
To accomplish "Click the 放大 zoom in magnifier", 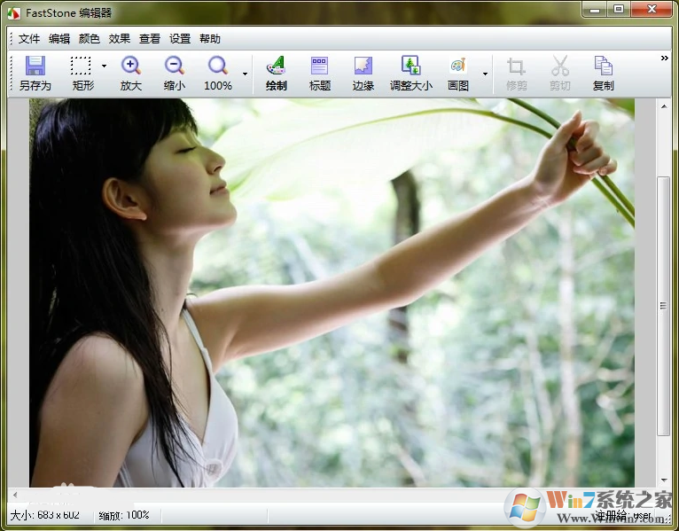I will (x=131, y=73).
